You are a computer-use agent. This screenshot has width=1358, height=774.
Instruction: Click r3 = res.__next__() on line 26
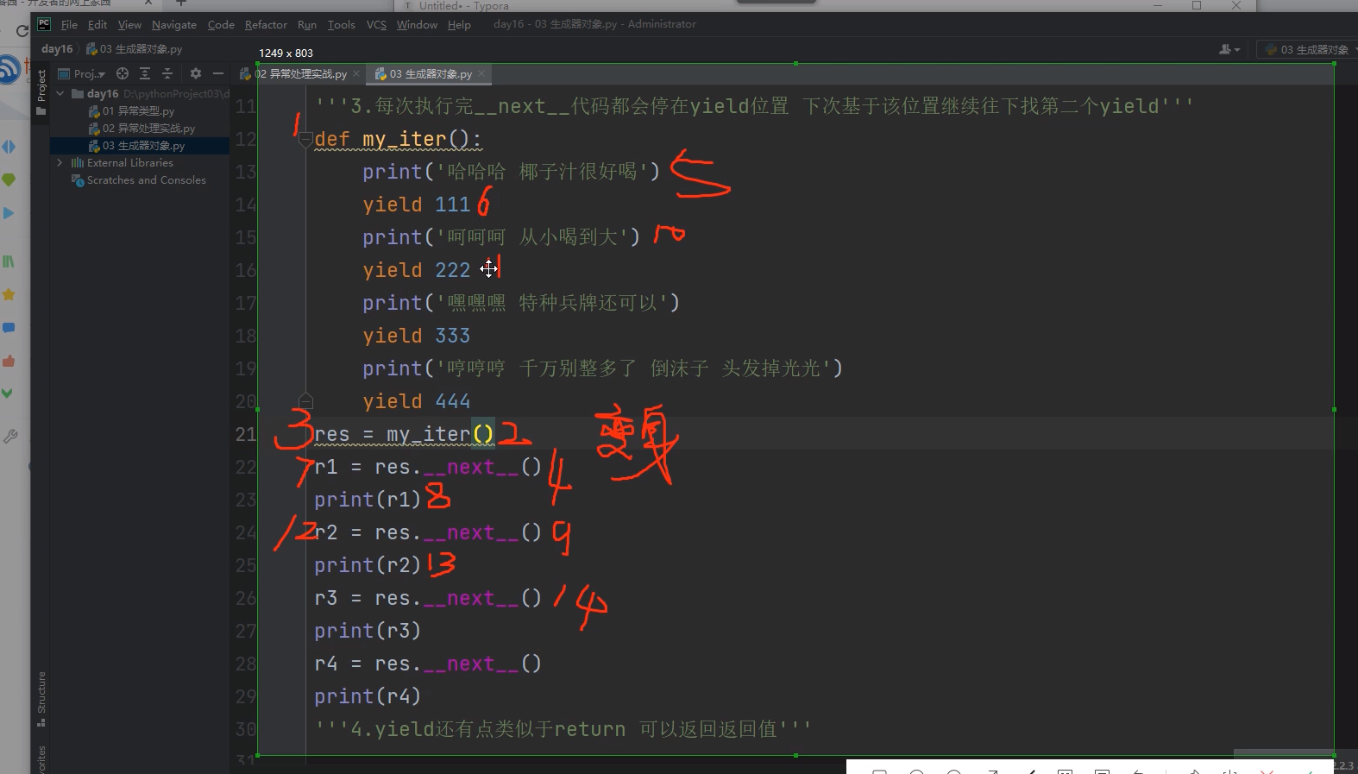click(428, 598)
